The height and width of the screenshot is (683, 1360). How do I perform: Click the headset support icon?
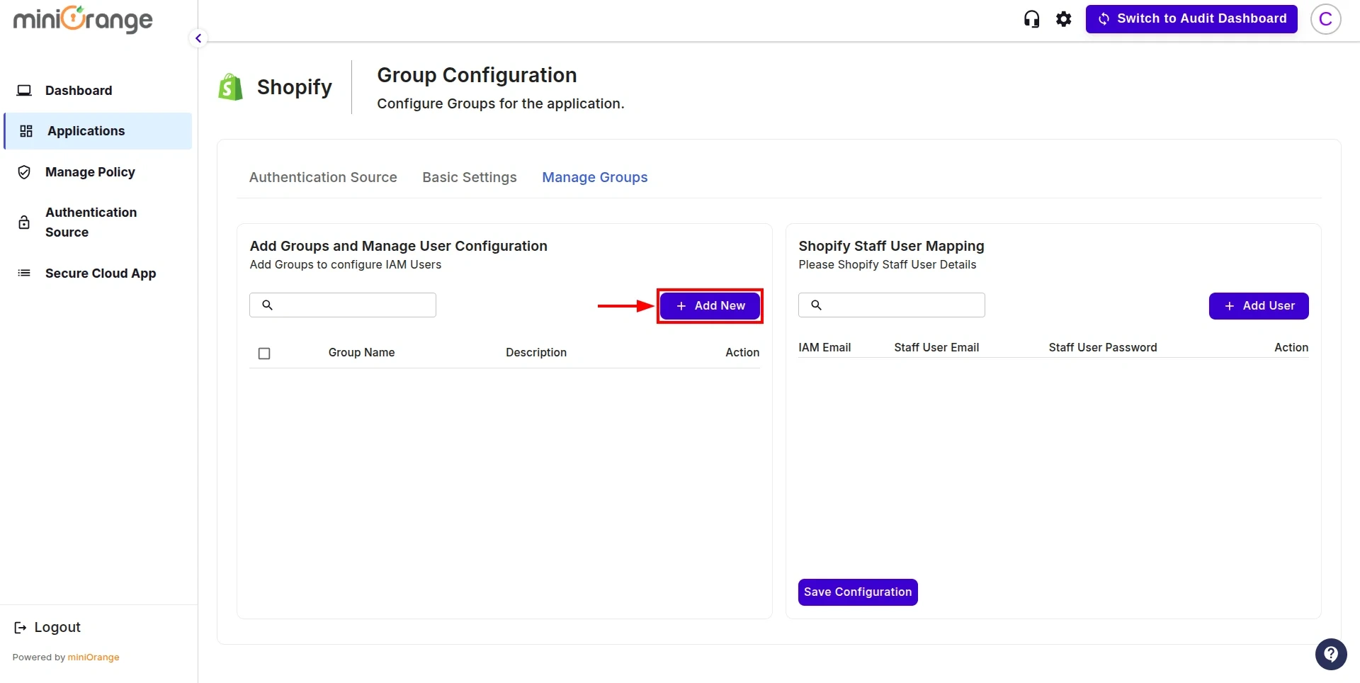1031,18
